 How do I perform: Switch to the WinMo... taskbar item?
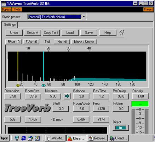(x=56, y=138)
